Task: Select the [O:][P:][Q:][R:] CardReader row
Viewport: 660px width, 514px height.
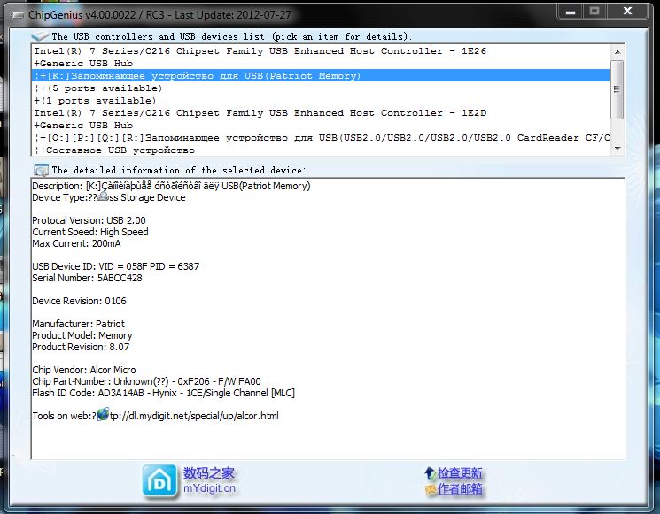Action: click(322, 138)
